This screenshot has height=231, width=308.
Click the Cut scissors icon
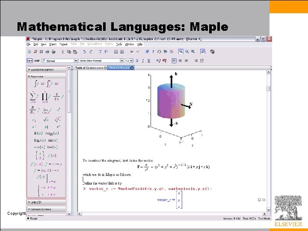63,52
